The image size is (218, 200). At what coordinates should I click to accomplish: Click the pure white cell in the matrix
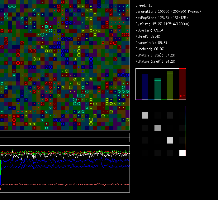point(182,153)
